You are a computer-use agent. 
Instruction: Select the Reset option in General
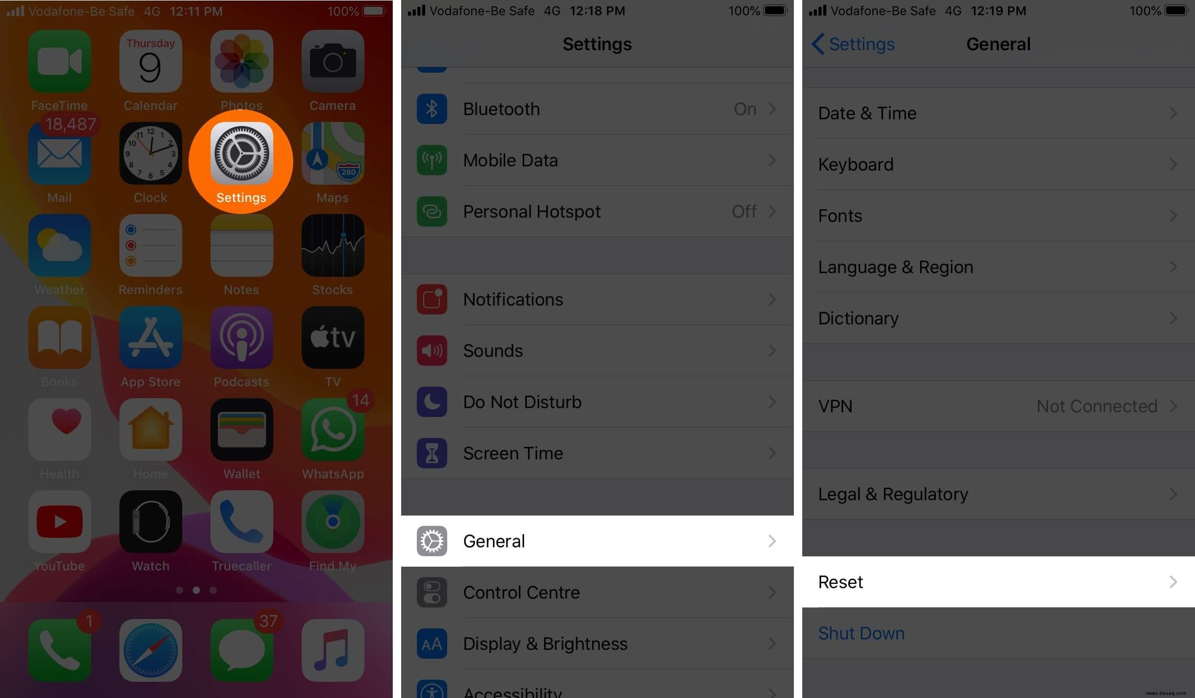pyautogui.click(x=998, y=581)
